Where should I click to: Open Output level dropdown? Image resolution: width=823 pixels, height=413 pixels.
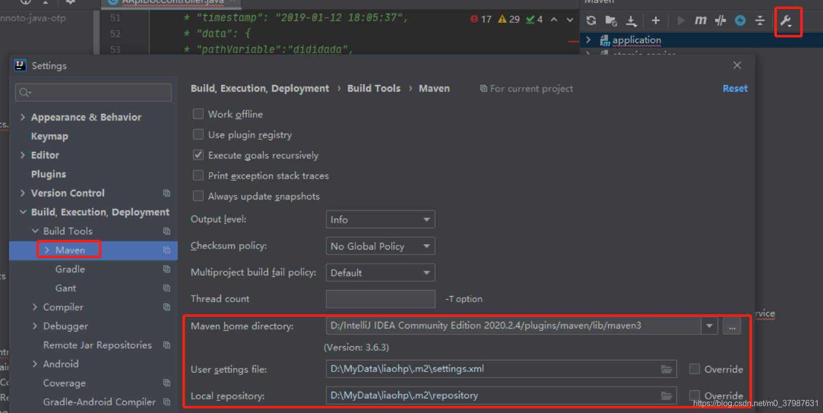(380, 220)
